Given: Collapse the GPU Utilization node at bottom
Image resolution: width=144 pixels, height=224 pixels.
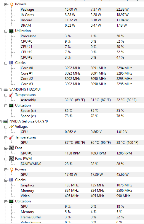Looking at the screenshot, I should (6, 202).
